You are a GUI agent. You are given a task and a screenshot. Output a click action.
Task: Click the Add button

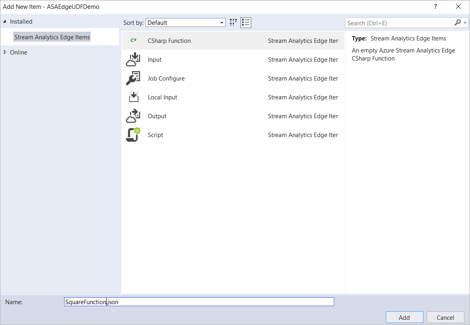[x=404, y=317]
